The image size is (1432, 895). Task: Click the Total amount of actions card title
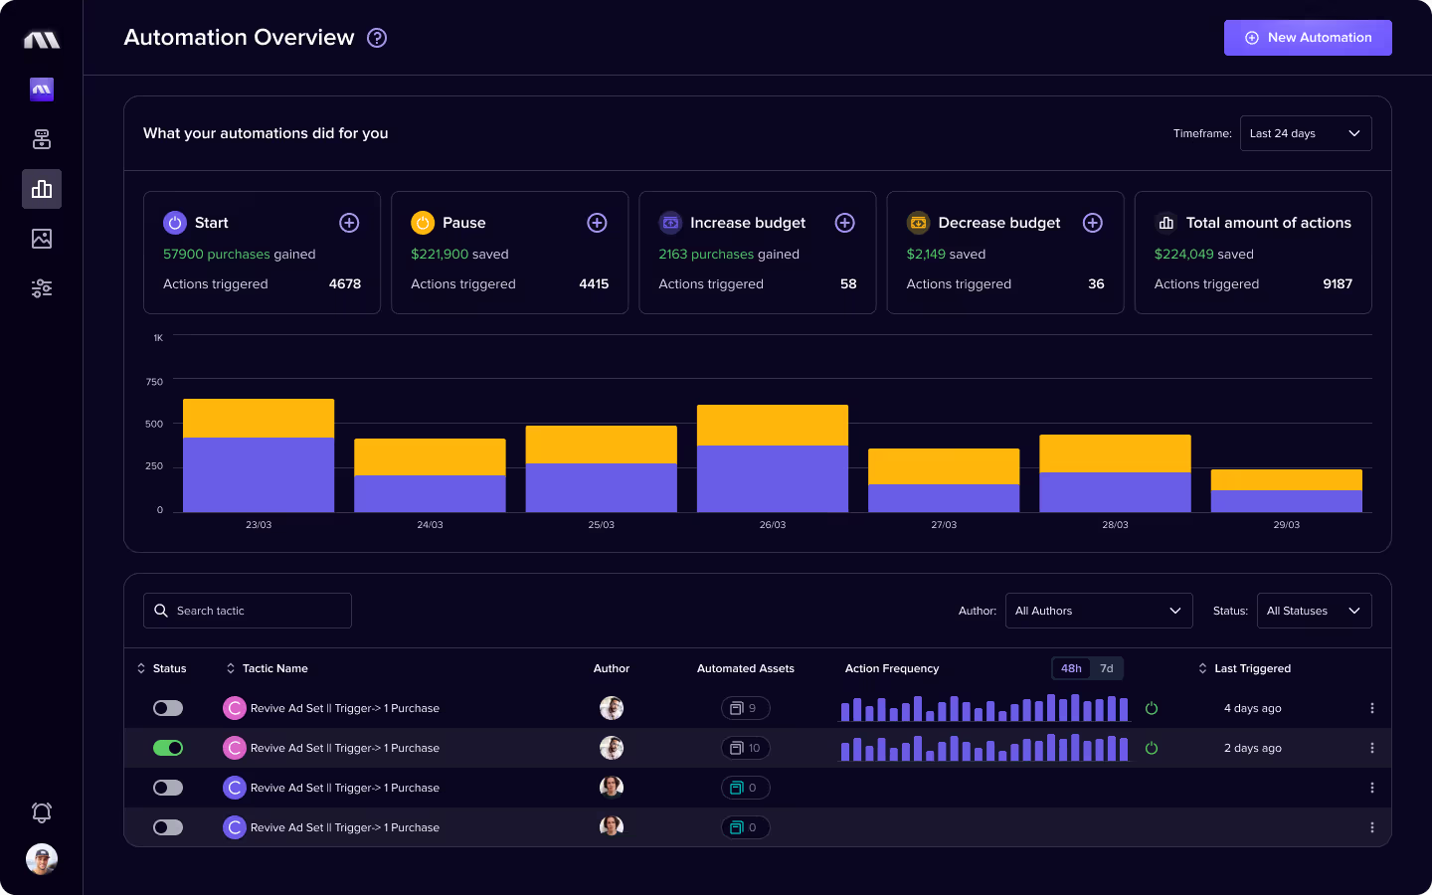[1269, 223]
